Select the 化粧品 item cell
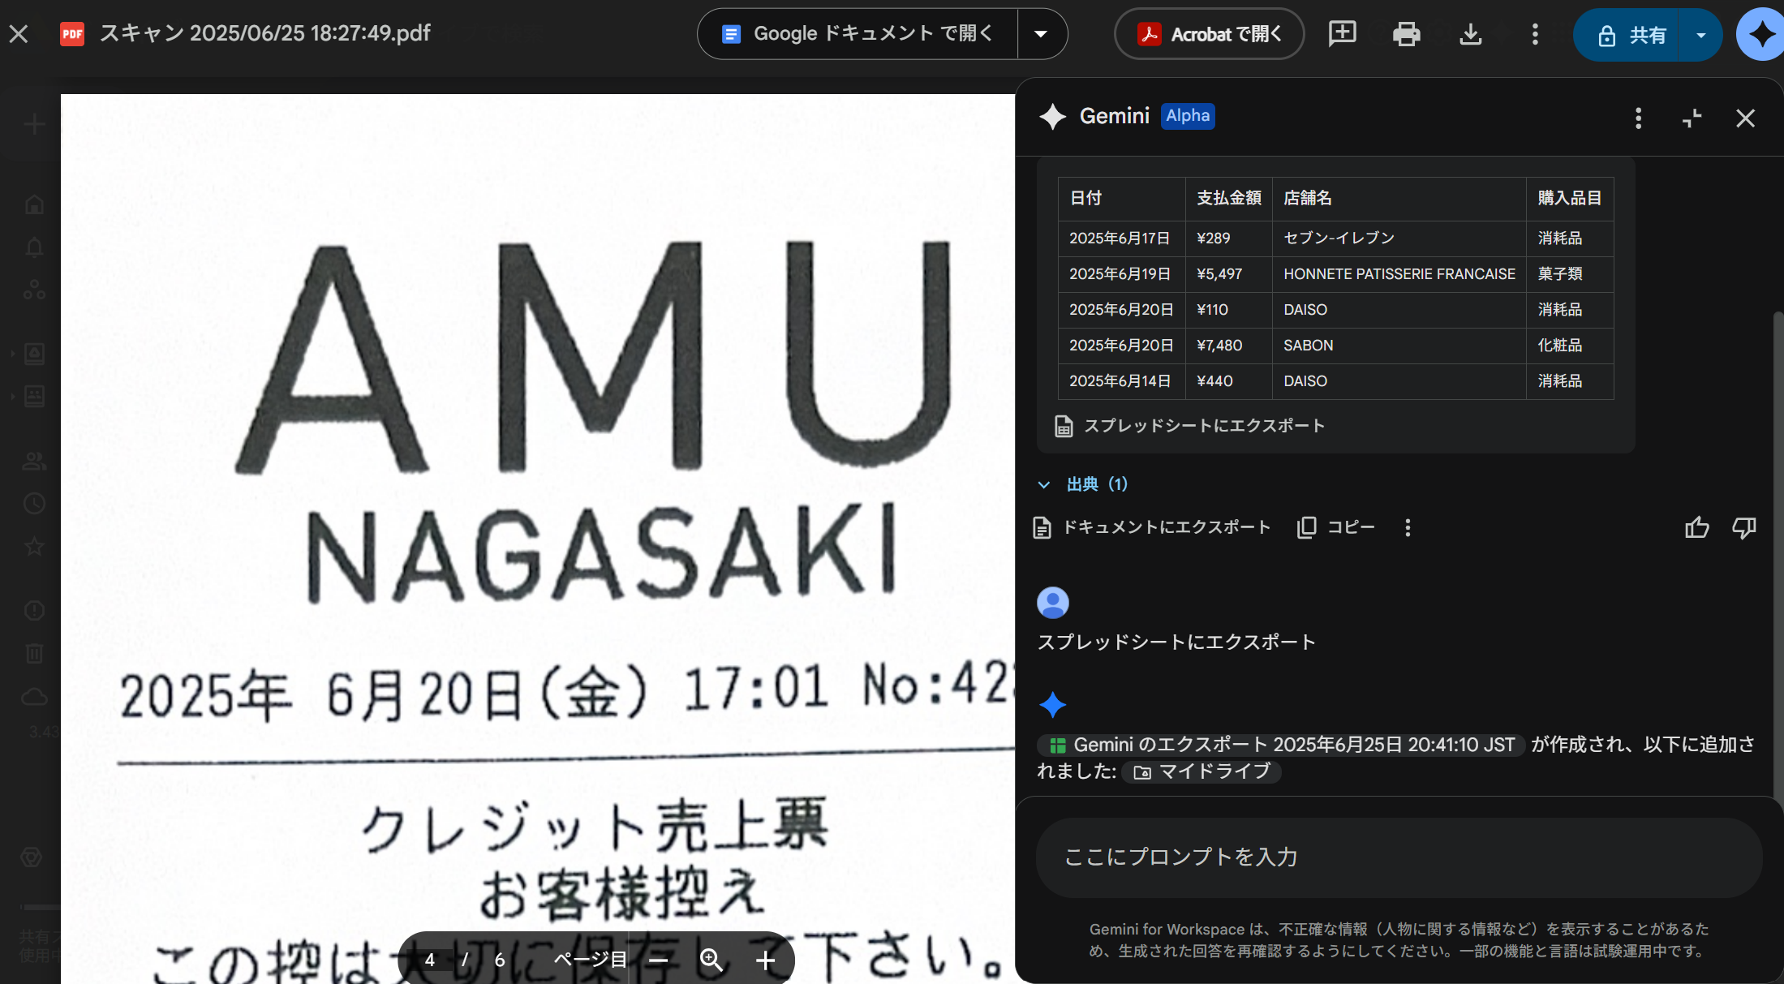1784x984 pixels. point(1570,346)
